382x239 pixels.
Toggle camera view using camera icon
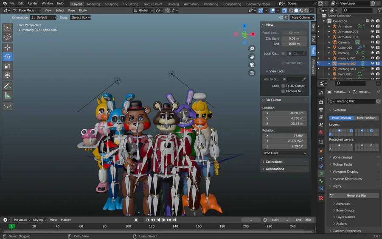click(252, 65)
